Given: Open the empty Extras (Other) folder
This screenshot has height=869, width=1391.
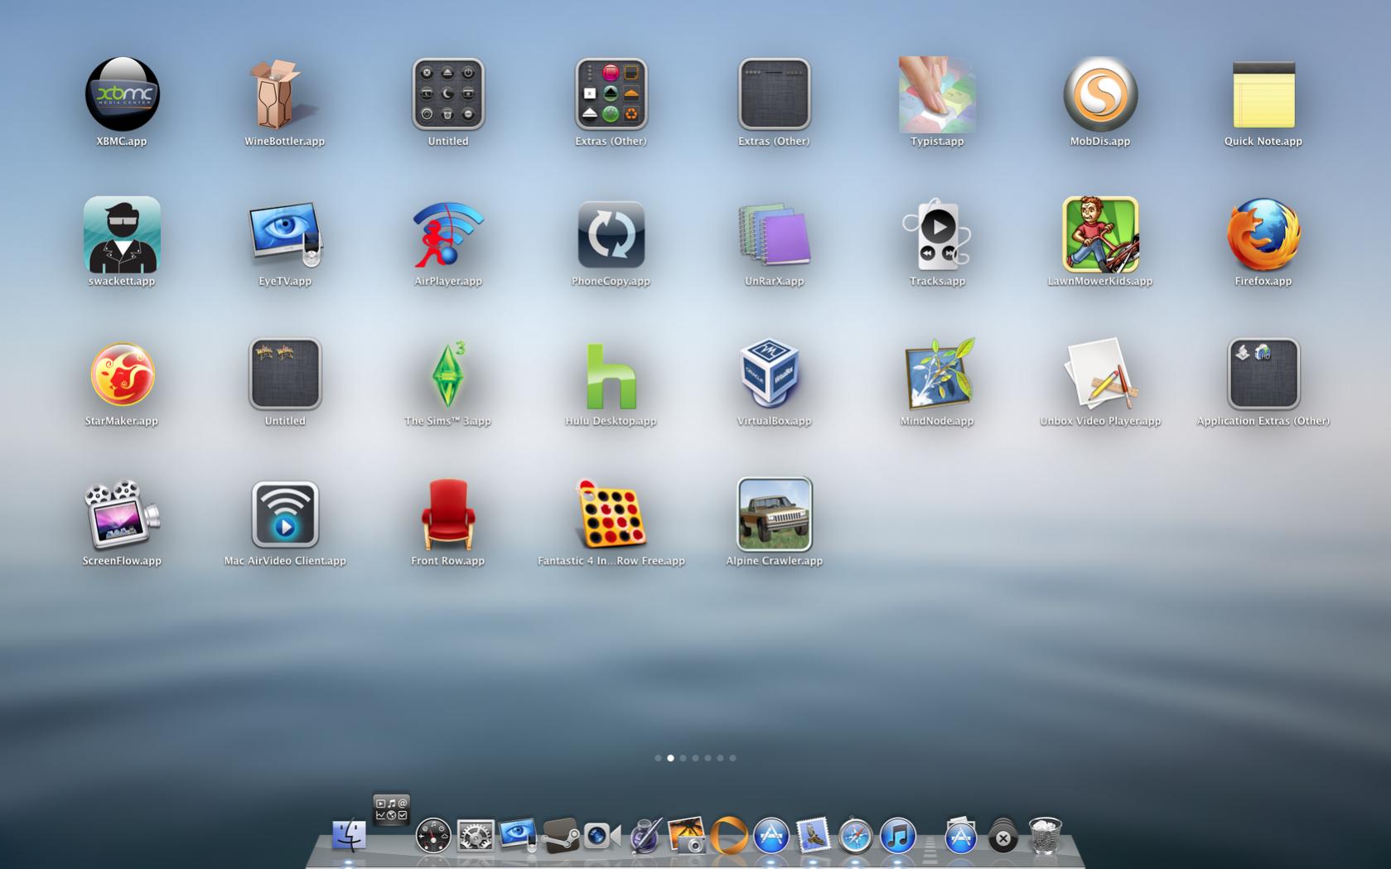Looking at the screenshot, I should click(x=774, y=94).
